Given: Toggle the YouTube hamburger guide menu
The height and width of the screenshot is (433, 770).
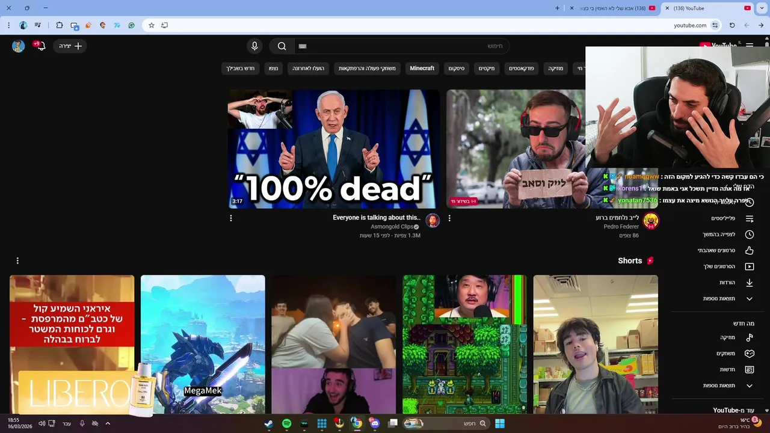Looking at the screenshot, I should pyautogui.click(x=750, y=46).
